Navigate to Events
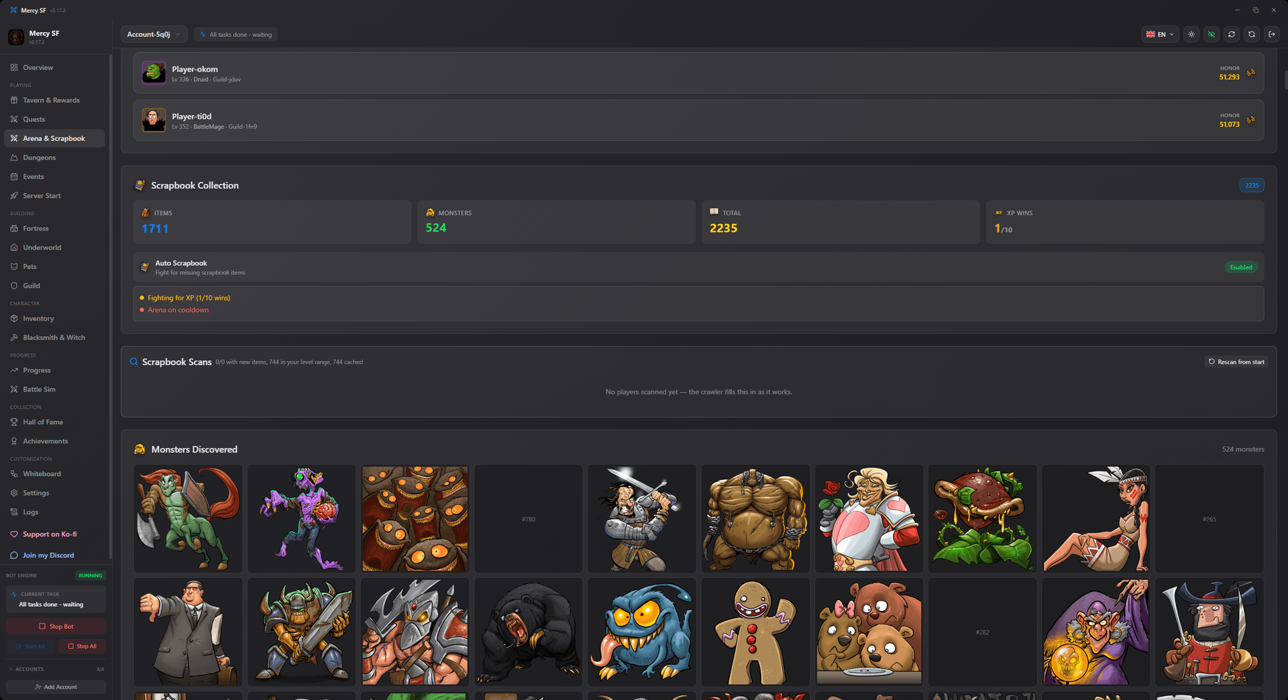 pos(54,177)
